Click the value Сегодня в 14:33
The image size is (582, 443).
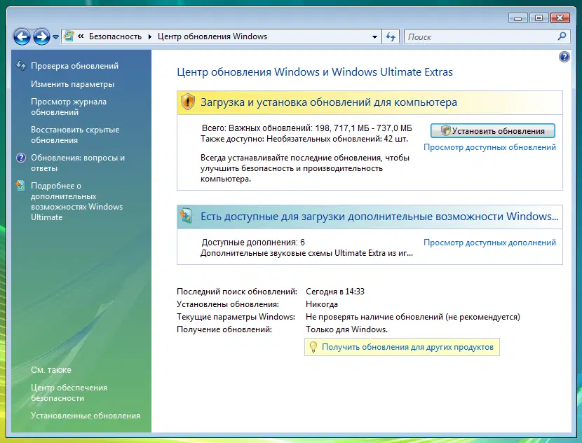335,292
